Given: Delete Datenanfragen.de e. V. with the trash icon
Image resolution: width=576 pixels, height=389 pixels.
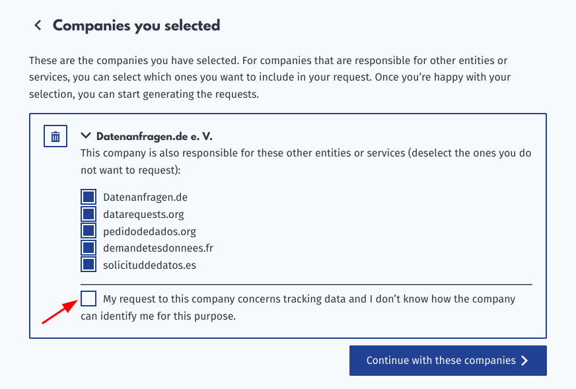Looking at the screenshot, I should (x=55, y=137).
